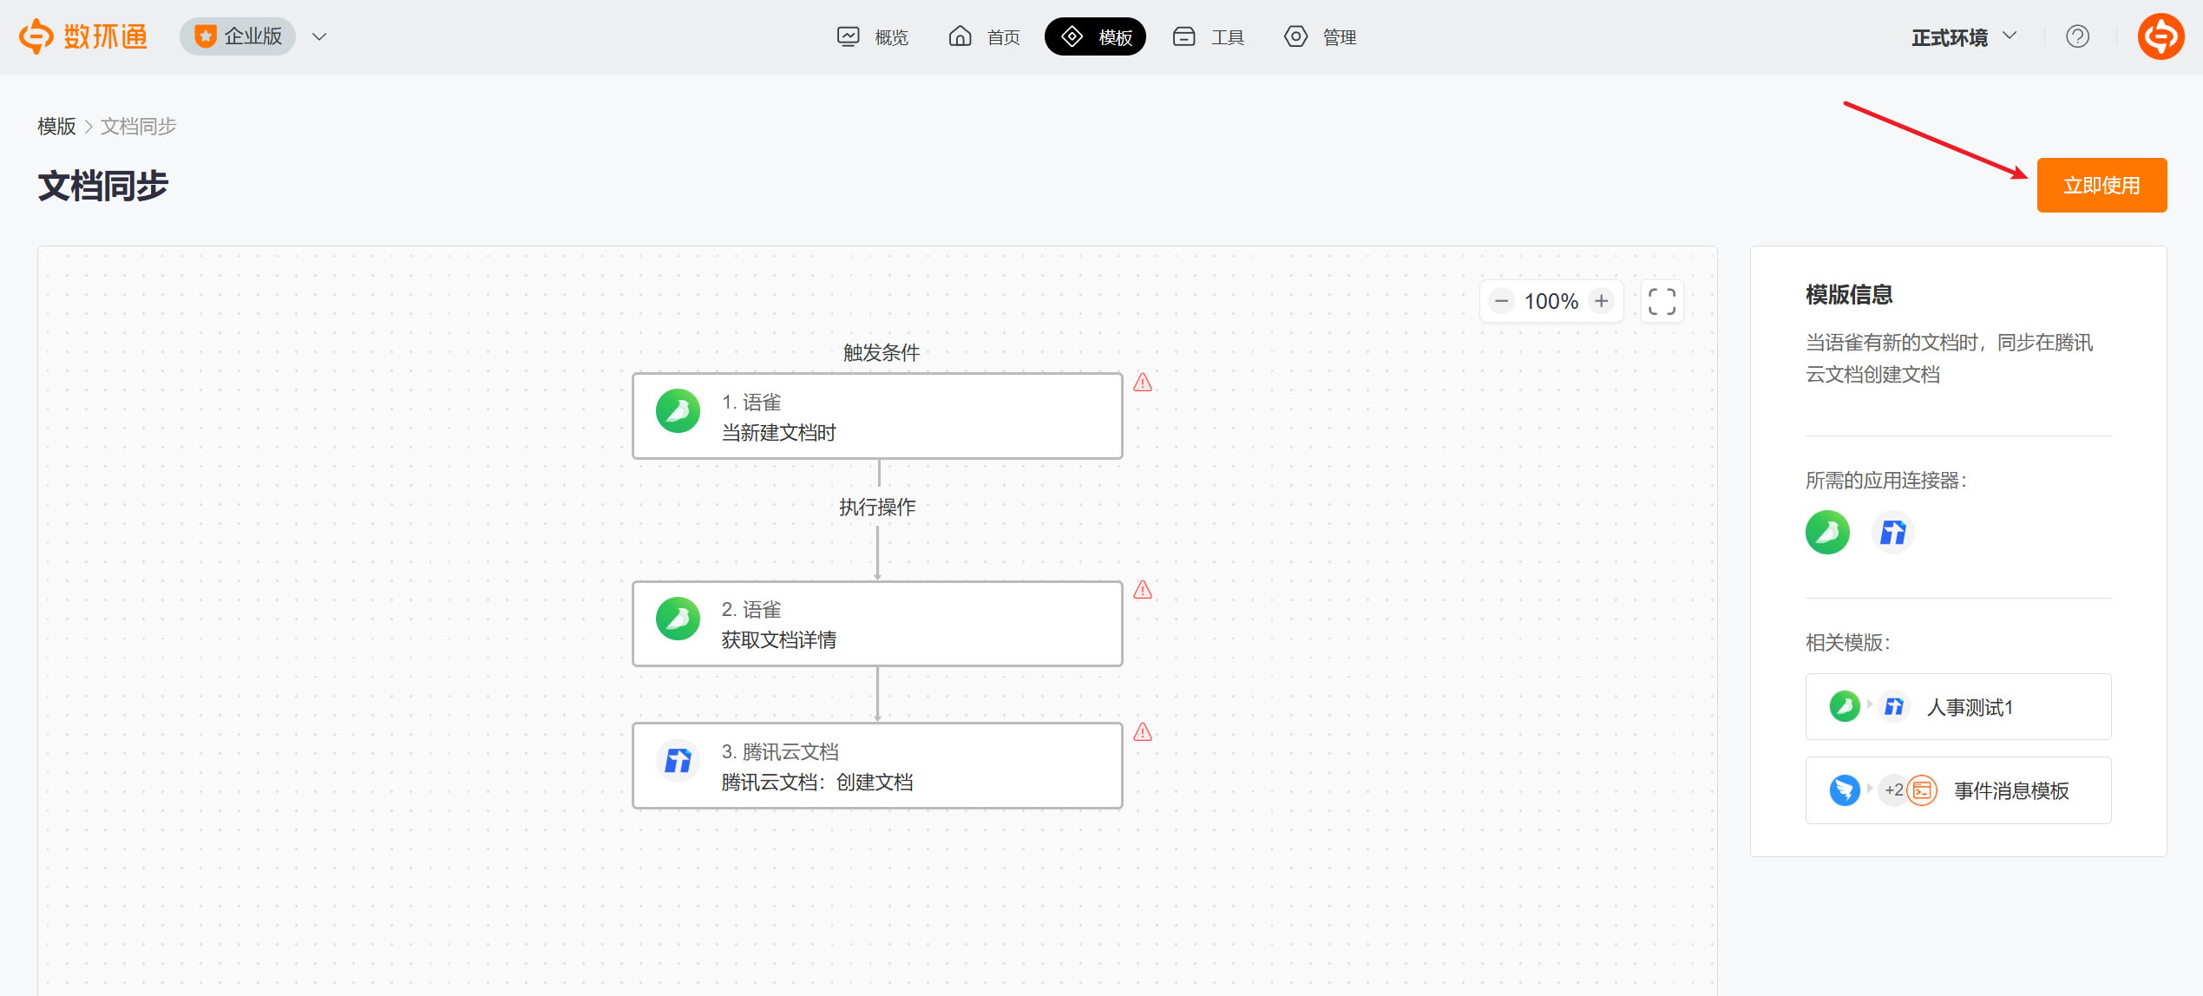2203x996 pixels.
Task: Open the 工具 tools tab
Action: (x=1208, y=36)
